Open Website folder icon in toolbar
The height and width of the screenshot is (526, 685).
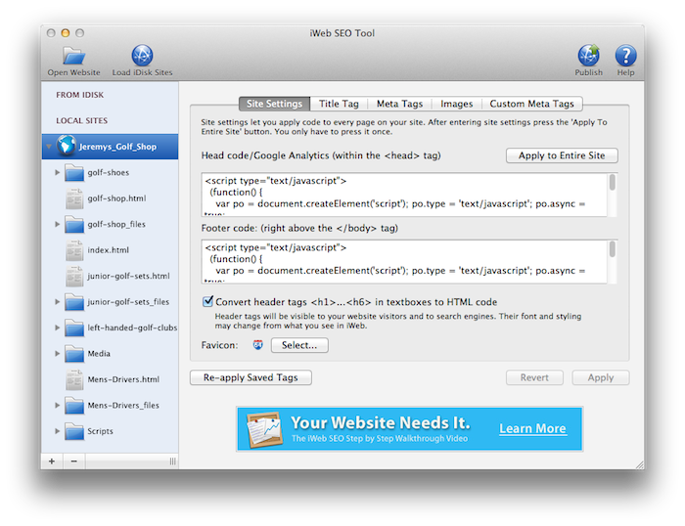(73, 56)
